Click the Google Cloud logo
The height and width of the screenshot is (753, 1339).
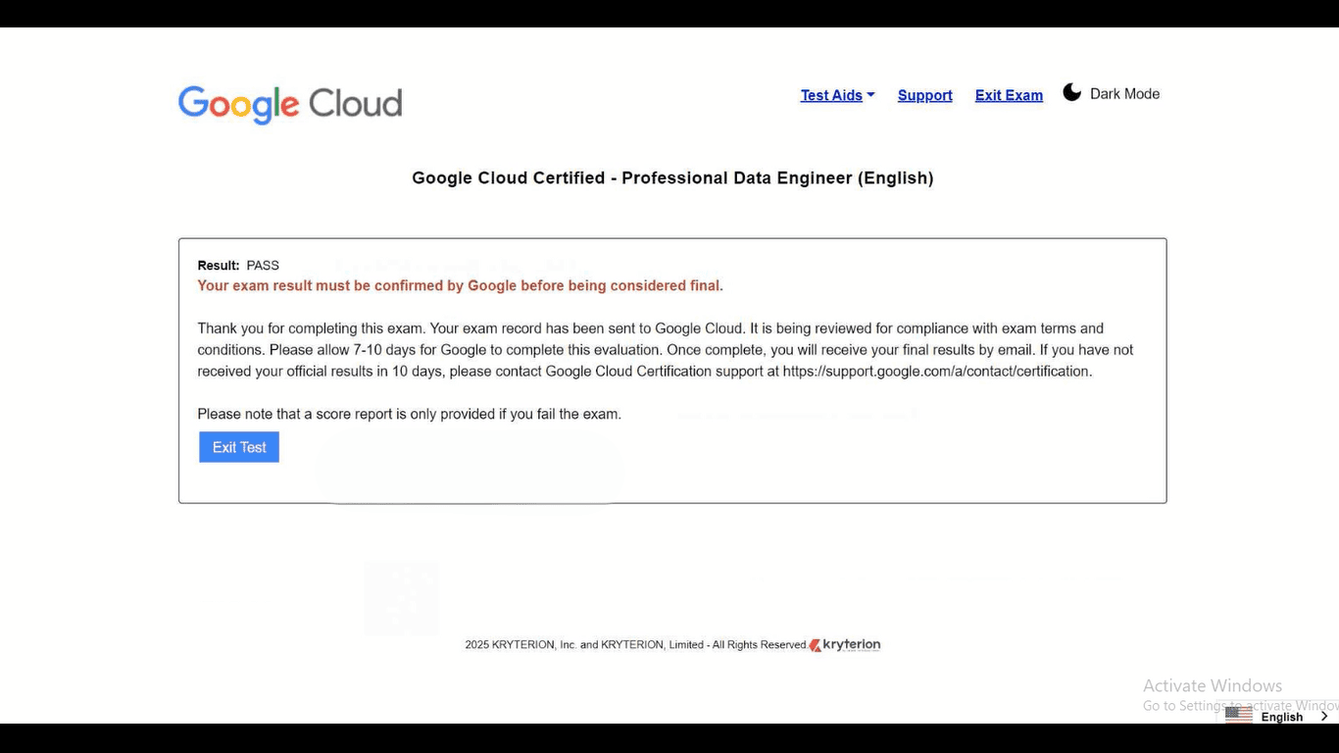[x=290, y=104]
